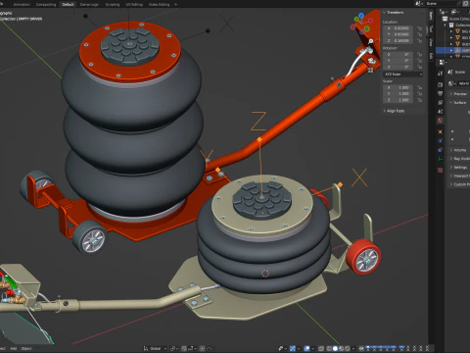
Task: Click the pan view hand gizmo
Action: pyautogui.click(x=371, y=51)
